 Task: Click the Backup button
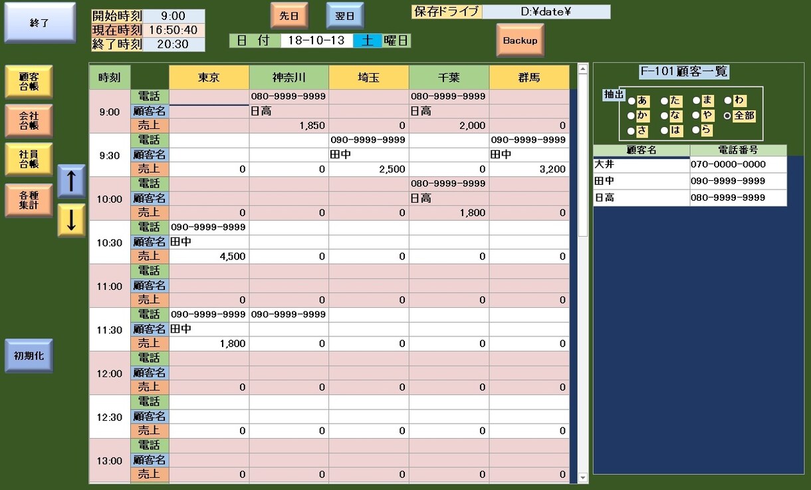tap(520, 41)
